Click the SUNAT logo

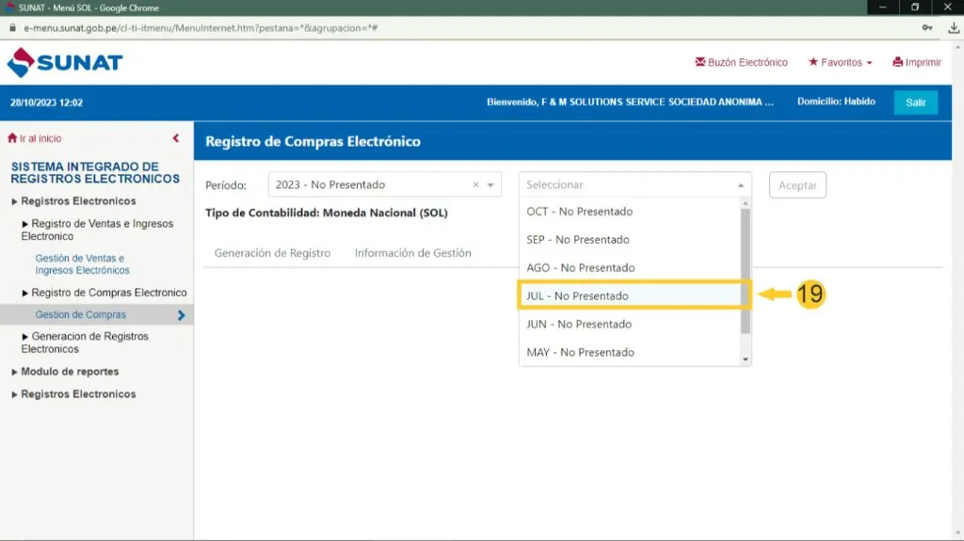coord(65,63)
